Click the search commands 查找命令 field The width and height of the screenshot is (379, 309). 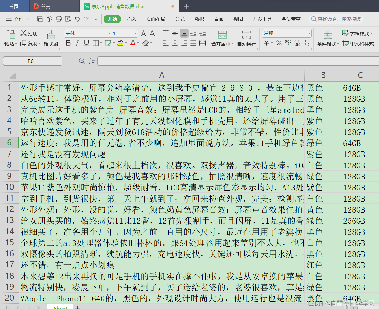click(x=336, y=19)
